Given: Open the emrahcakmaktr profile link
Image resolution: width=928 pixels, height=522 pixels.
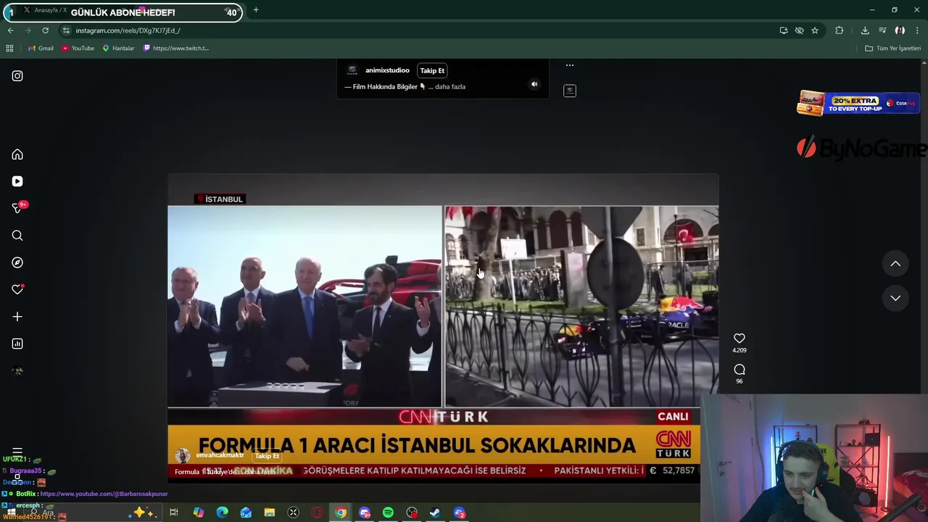Looking at the screenshot, I should click(220, 455).
